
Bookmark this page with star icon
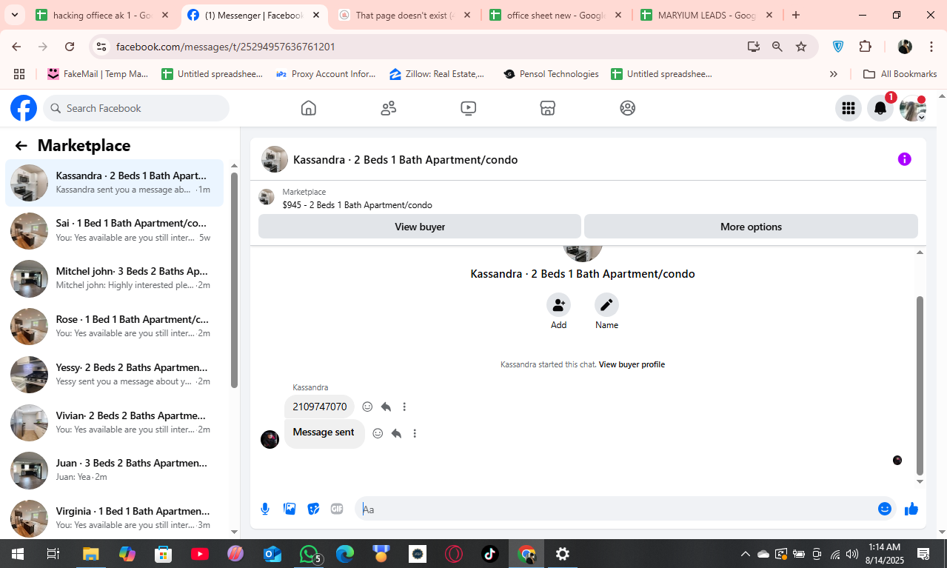pyautogui.click(x=801, y=47)
